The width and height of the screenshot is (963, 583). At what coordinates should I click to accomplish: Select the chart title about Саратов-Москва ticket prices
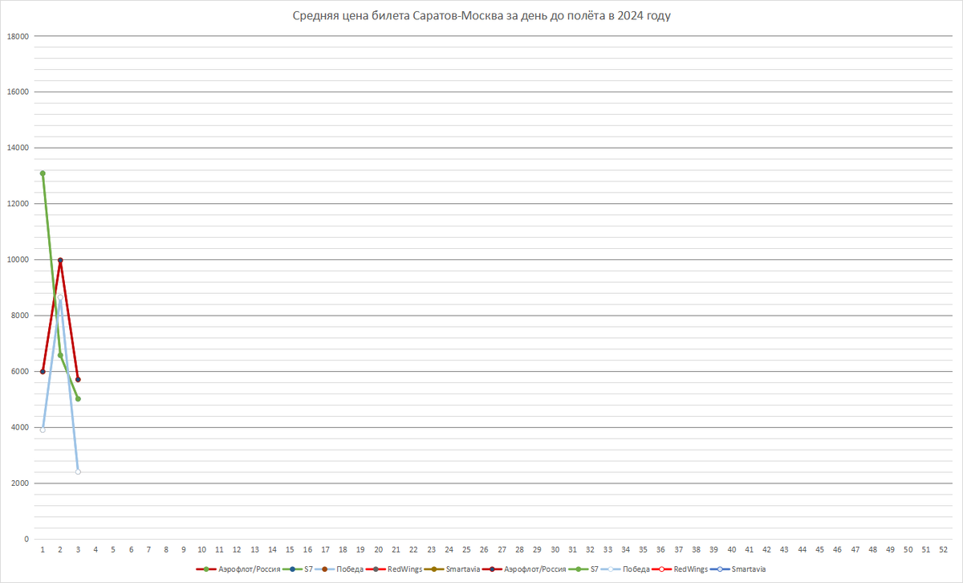click(x=481, y=16)
